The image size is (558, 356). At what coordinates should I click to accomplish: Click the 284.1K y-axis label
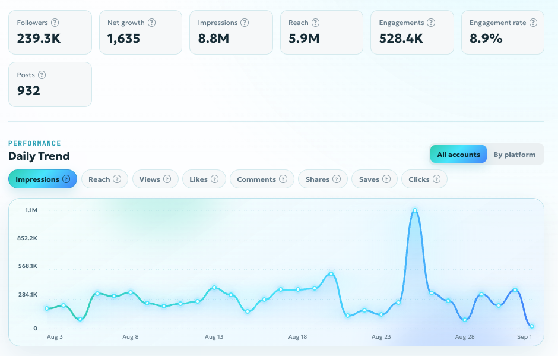28,295
